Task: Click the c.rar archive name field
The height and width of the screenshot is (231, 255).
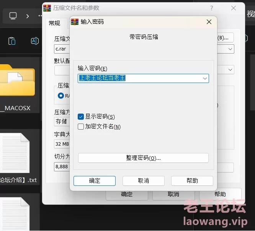Action: tap(62, 49)
